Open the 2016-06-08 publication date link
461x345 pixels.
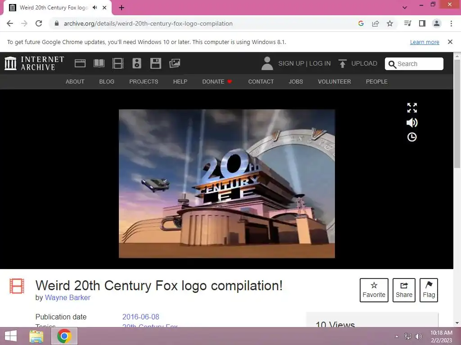coord(140,317)
